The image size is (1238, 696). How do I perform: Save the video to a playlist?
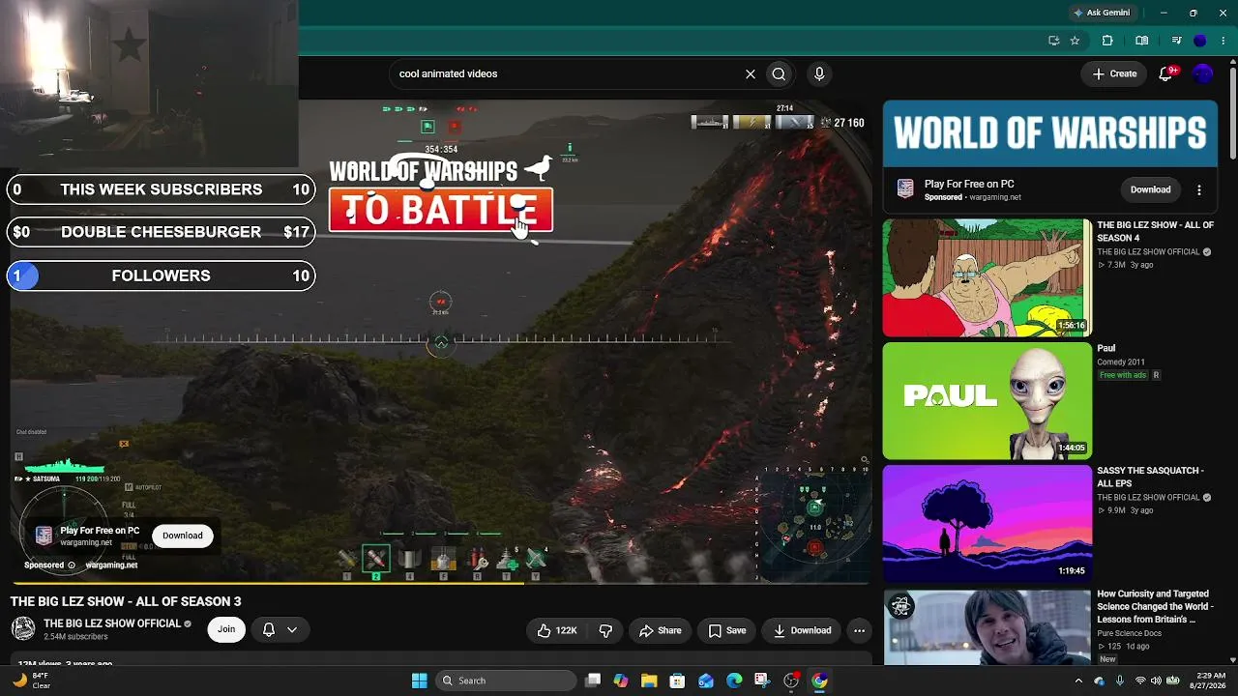(726, 630)
